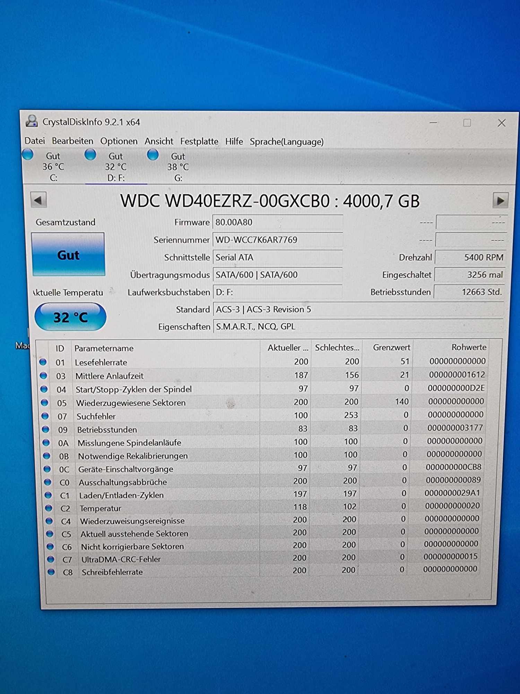Click the CrystalDiskInfo title bar icon

[x=32, y=121]
